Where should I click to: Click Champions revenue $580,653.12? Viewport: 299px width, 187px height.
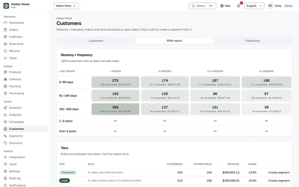231,172
